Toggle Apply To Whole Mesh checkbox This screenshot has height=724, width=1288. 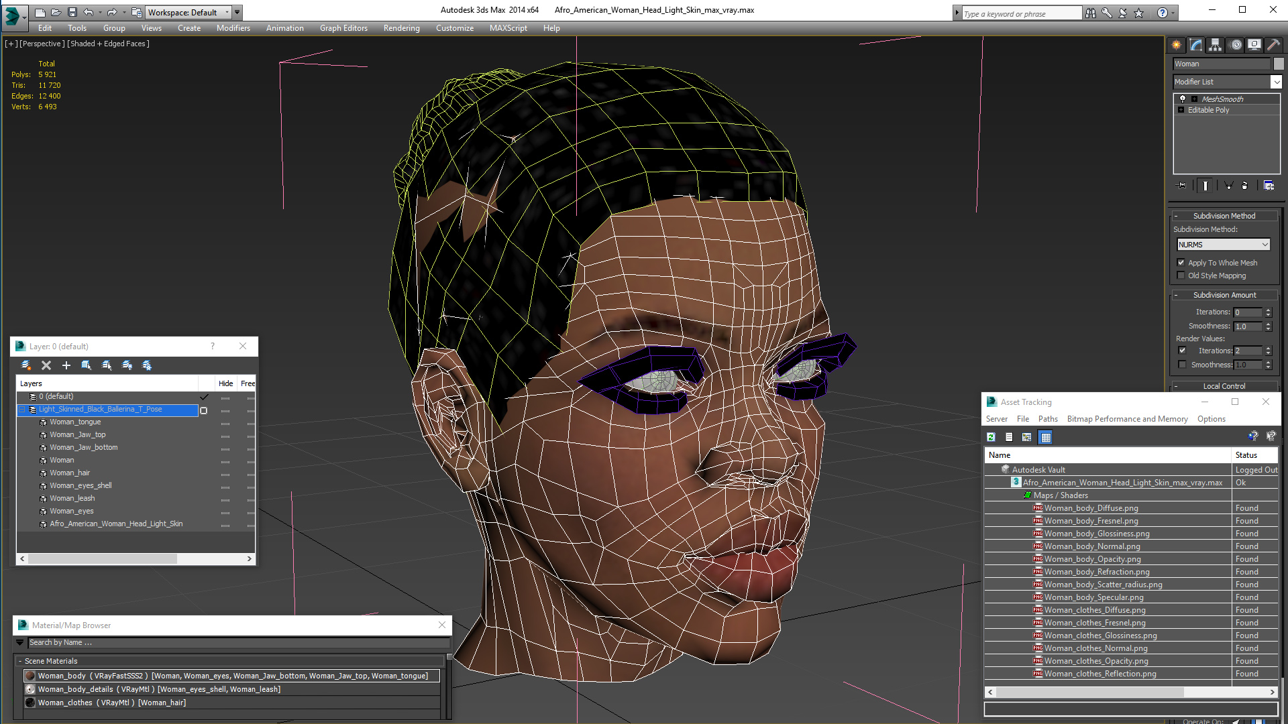(x=1181, y=263)
